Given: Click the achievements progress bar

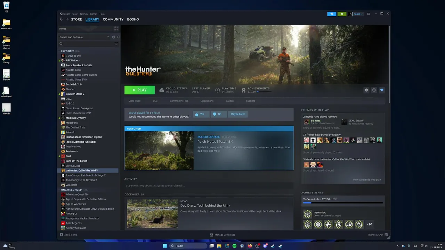Looking at the screenshot, I should (343, 202).
